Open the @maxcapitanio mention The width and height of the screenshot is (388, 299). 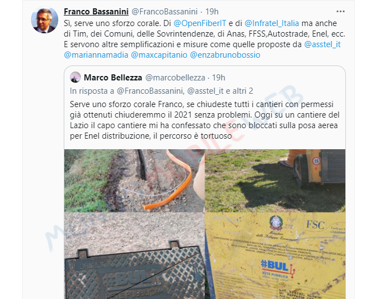pyautogui.click(x=159, y=55)
